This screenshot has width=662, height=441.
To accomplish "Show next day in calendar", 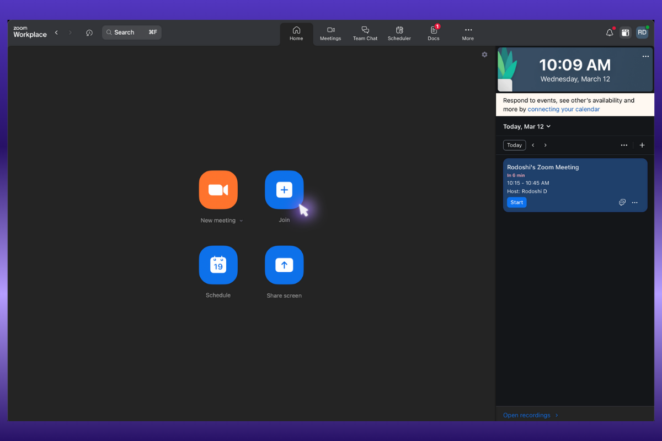I will point(546,145).
